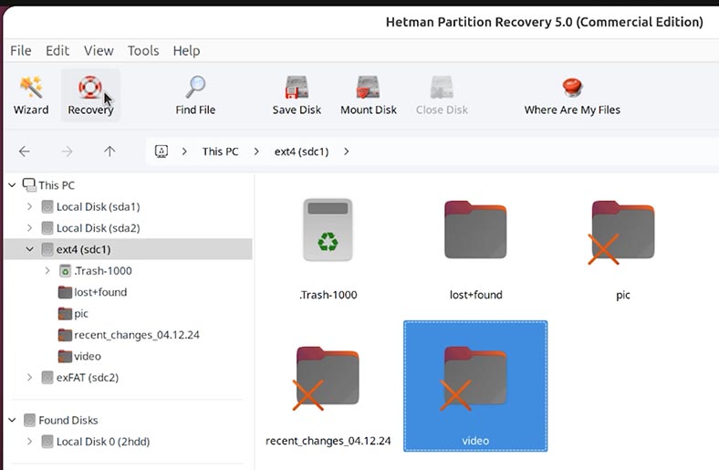
Task: Click This PC in the address bar
Action: pos(220,151)
